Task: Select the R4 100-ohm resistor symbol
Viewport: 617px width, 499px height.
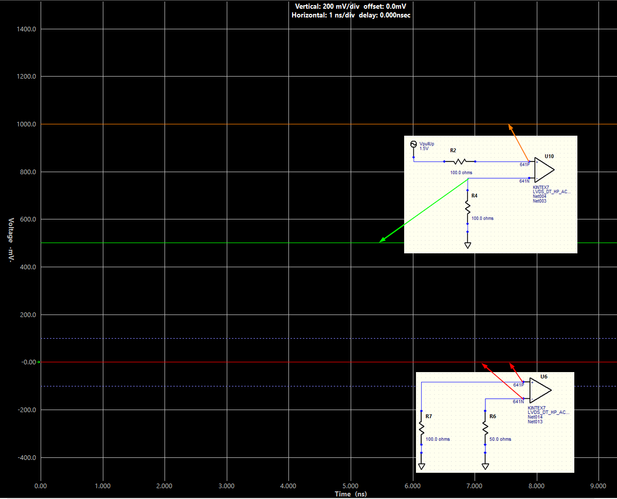Action: (468, 207)
